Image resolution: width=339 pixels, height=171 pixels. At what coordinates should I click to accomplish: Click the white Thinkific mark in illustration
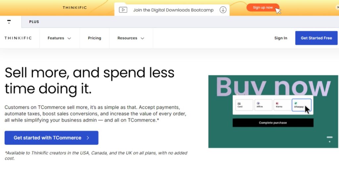point(329,139)
